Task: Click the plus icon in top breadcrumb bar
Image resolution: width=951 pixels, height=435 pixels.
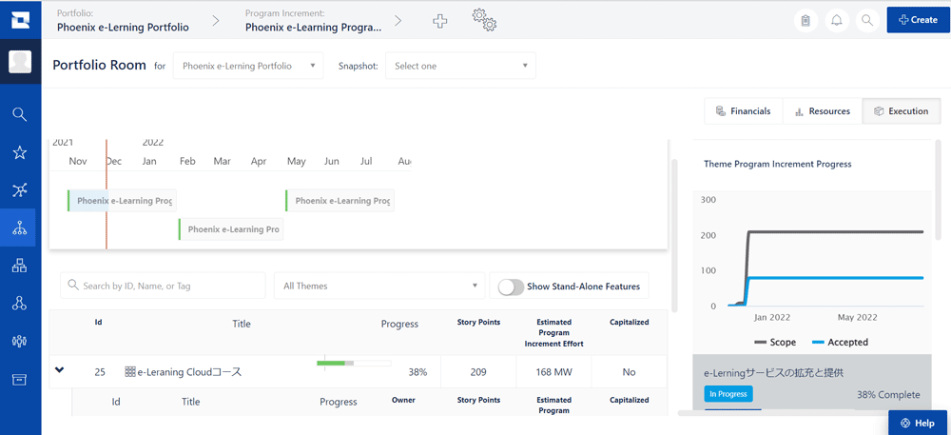Action: (439, 21)
